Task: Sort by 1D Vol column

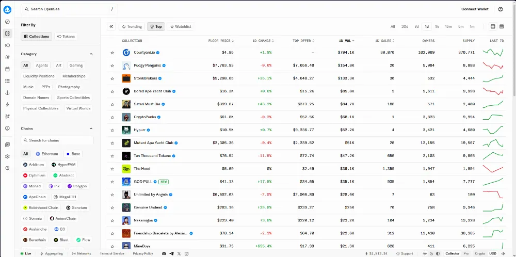Action: [x=347, y=41]
